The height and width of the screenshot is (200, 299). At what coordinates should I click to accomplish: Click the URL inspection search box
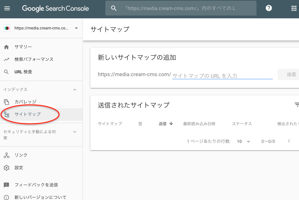point(181,8)
